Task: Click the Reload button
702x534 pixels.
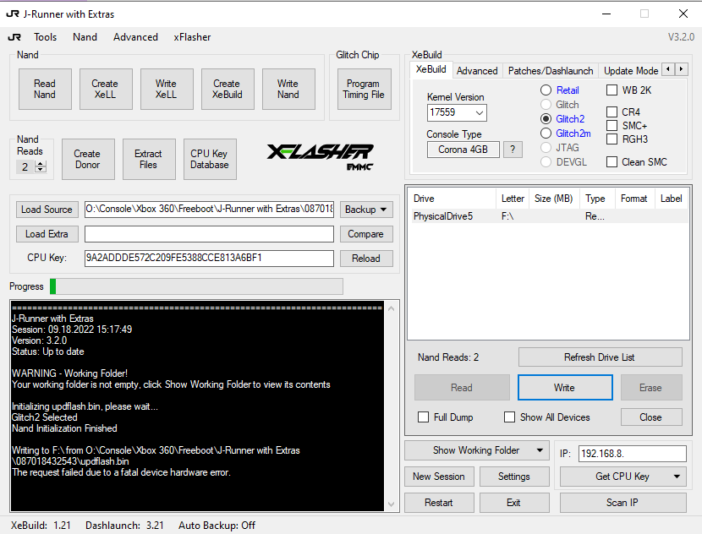Action: coord(366,259)
